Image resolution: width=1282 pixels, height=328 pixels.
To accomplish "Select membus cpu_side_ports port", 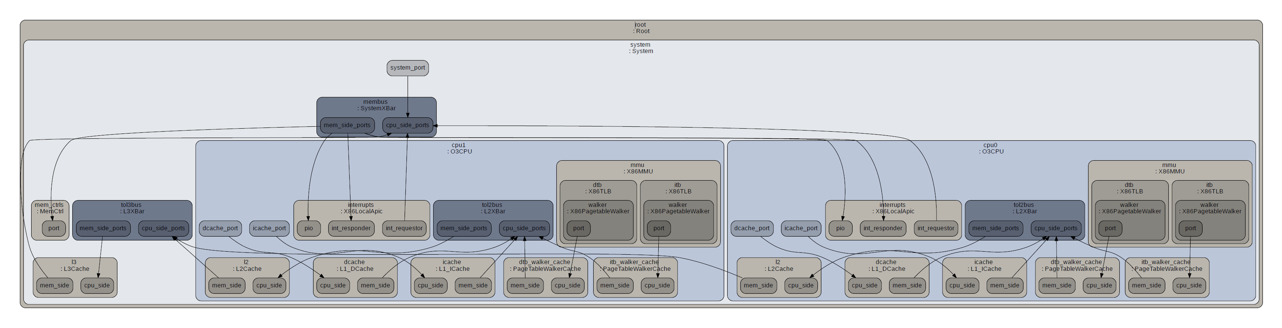I will pos(408,125).
